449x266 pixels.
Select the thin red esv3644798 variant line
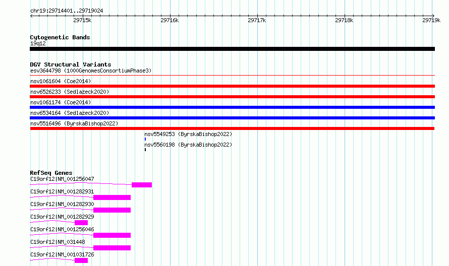click(x=232, y=76)
